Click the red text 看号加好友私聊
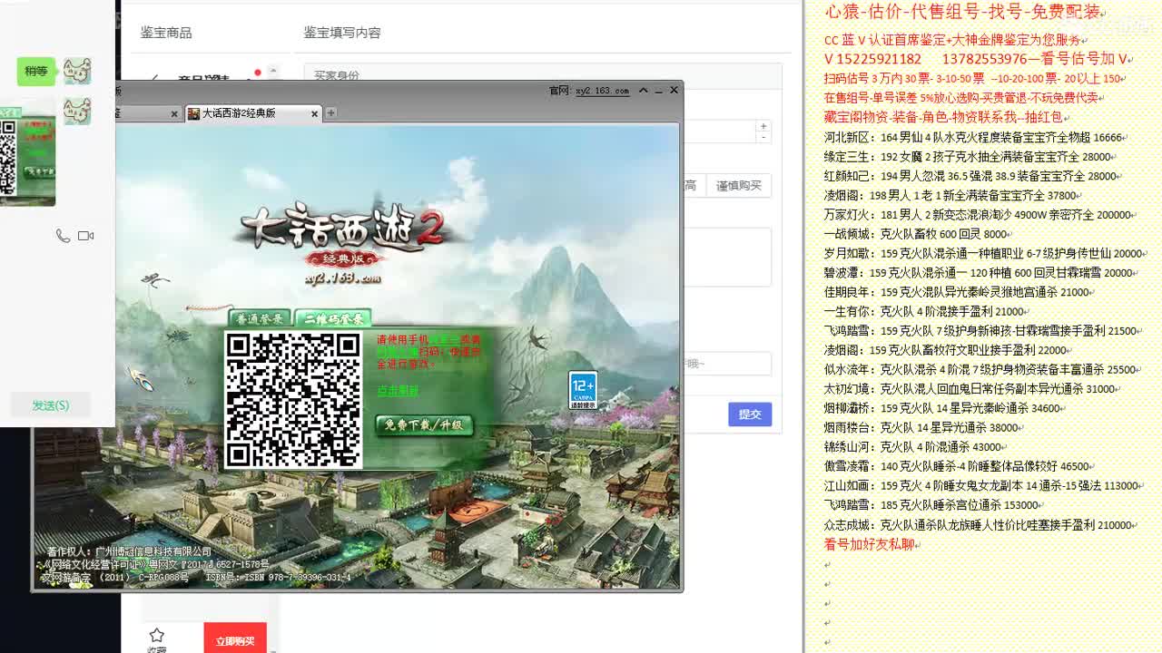 coord(870,544)
